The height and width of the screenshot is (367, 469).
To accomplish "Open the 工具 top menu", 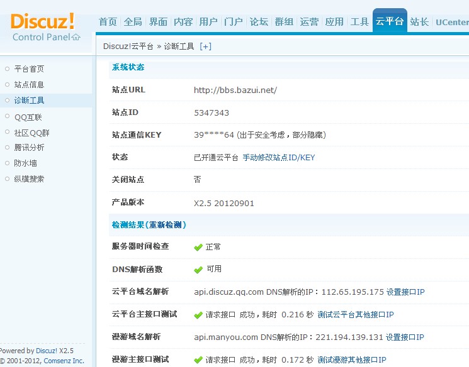I will pos(359,22).
